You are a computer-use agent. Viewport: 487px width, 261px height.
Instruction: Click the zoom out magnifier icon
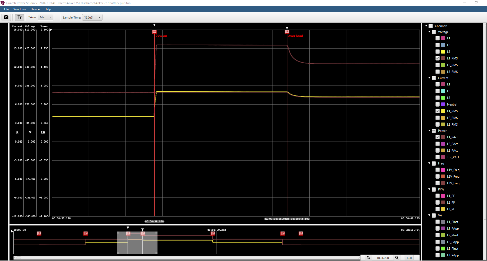tap(397, 258)
